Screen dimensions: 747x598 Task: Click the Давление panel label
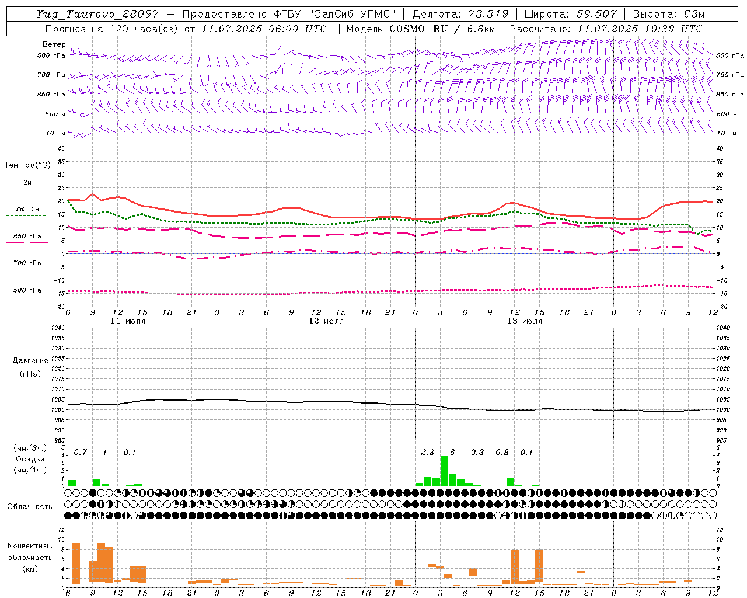click(30, 361)
